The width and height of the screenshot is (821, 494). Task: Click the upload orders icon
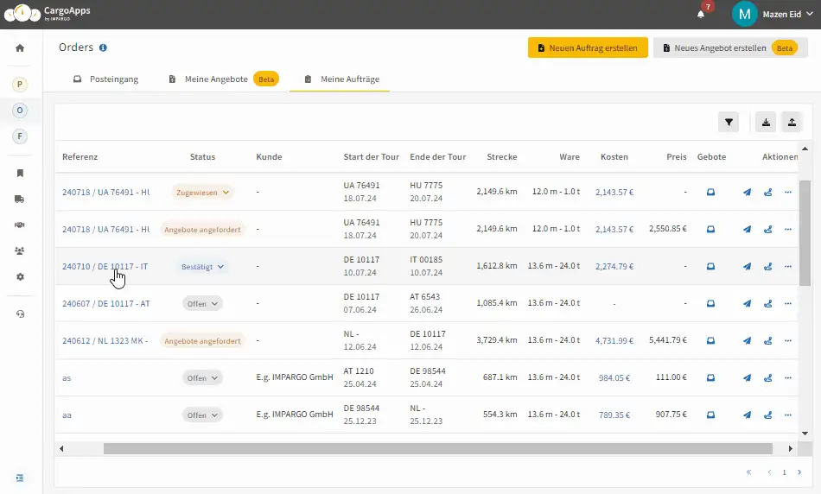[x=792, y=123]
